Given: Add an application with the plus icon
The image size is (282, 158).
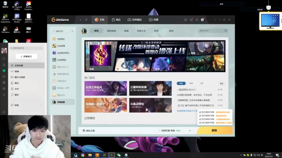Looking at the screenshot, I should tap(72, 31).
